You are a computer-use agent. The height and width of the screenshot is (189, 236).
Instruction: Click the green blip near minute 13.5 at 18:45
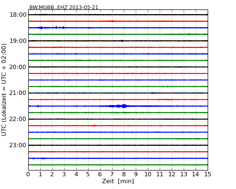tap(189, 35)
